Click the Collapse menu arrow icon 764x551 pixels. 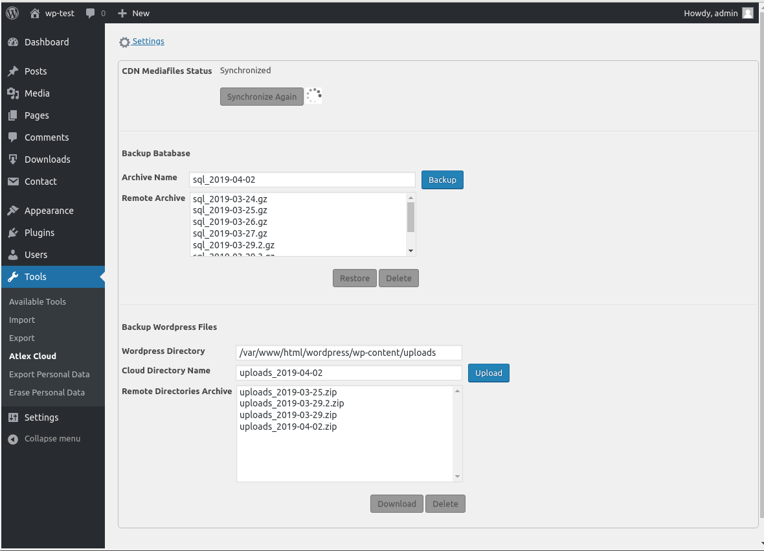[13, 440]
